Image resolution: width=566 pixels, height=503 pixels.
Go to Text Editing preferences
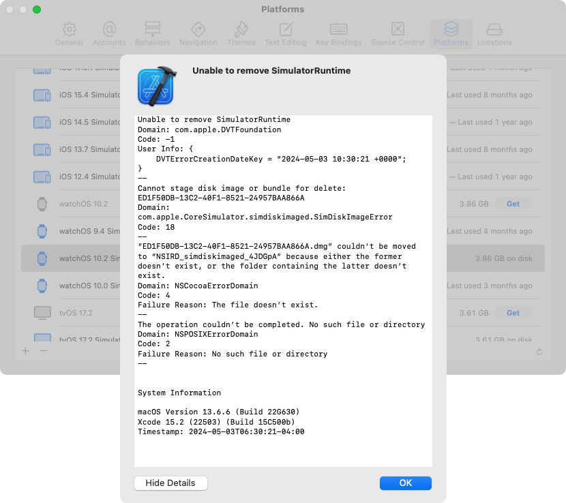(286, 34)
